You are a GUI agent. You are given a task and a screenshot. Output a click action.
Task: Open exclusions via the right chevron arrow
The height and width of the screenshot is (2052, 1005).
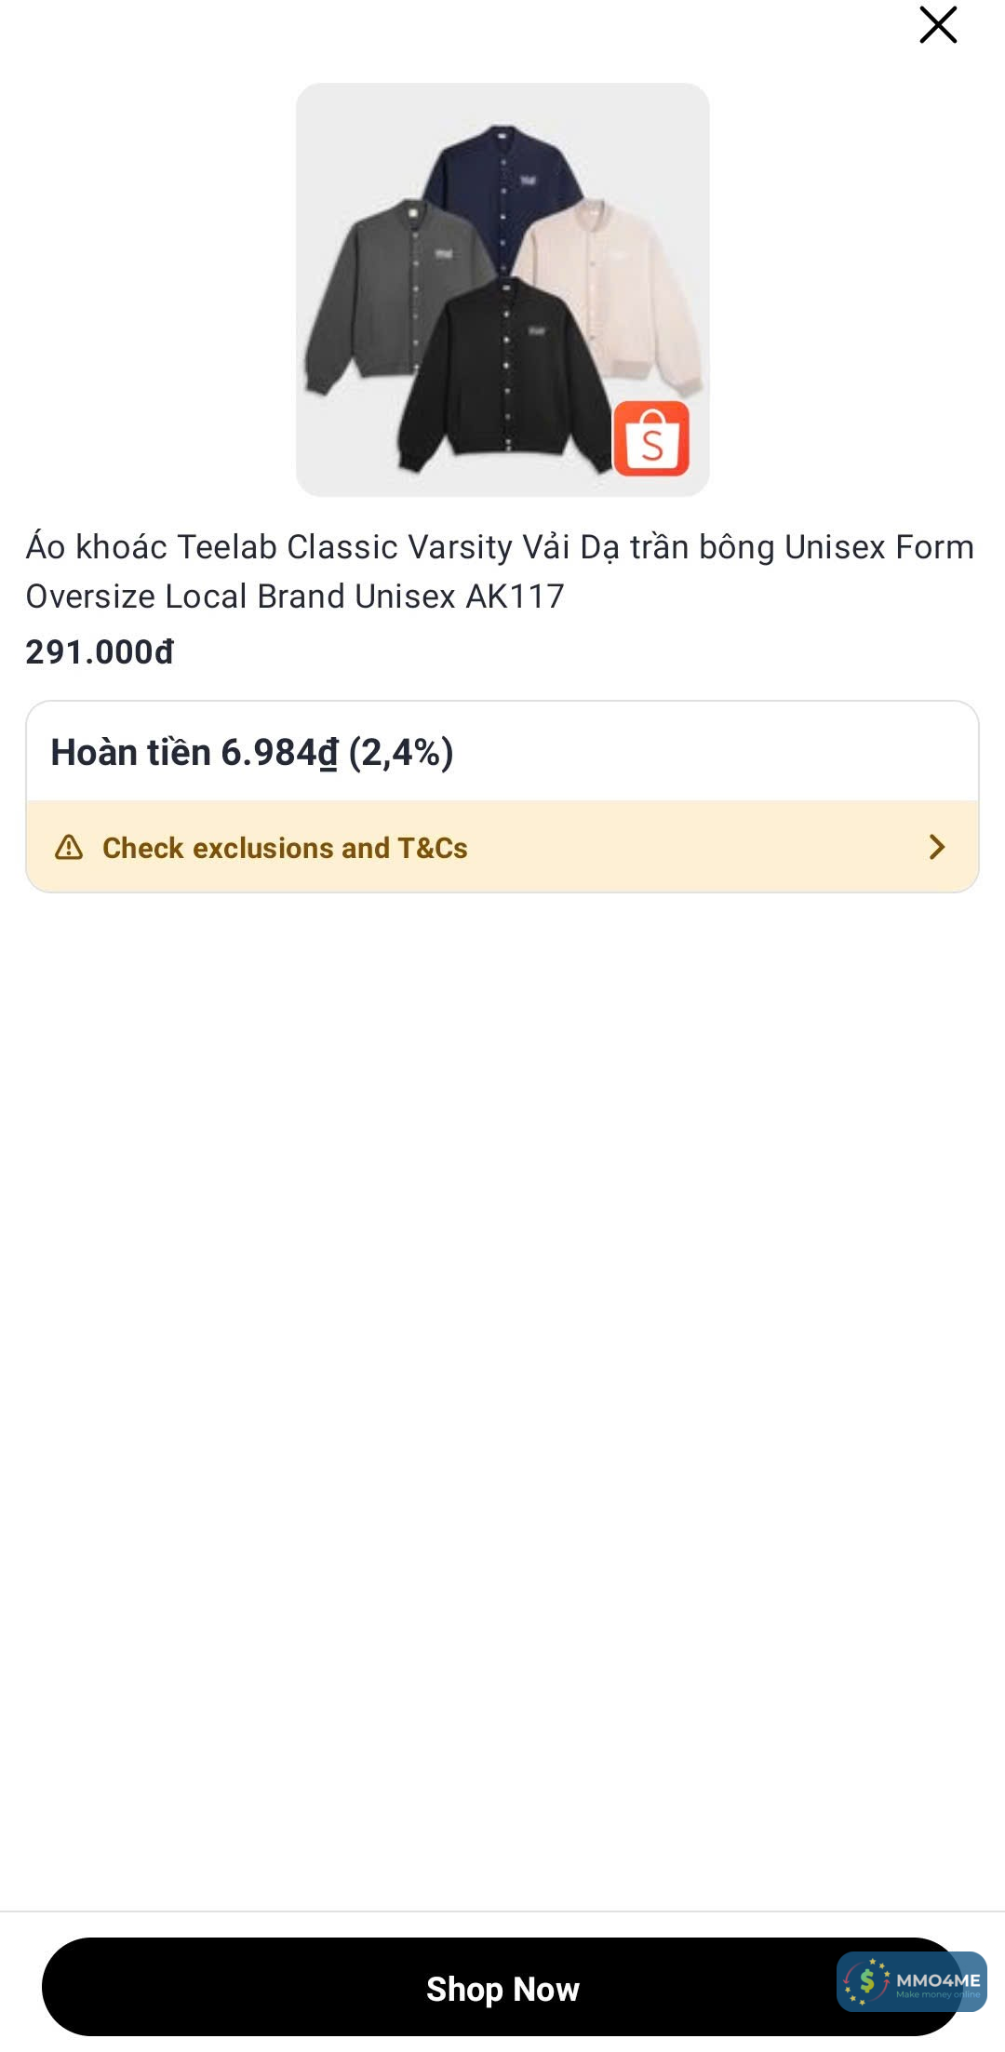(936, 848)
